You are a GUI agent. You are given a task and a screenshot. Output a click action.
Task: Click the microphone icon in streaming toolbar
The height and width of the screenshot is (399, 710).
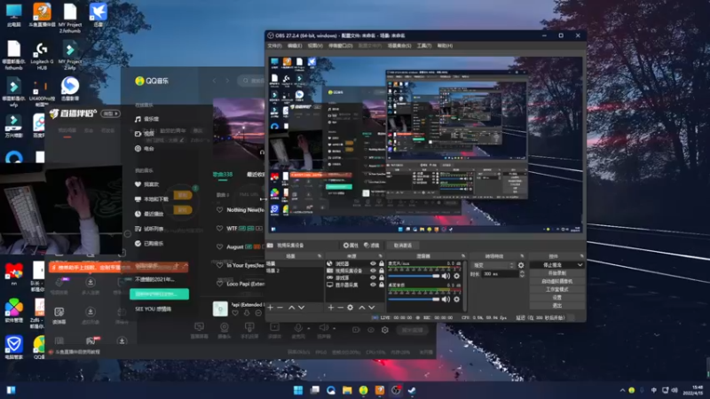tap(298, 327)
